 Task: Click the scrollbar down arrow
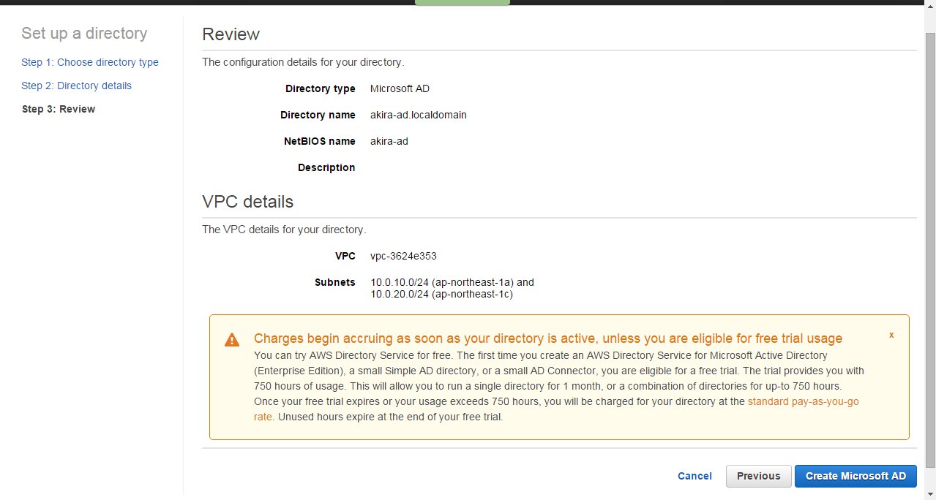tap(929, 494)
